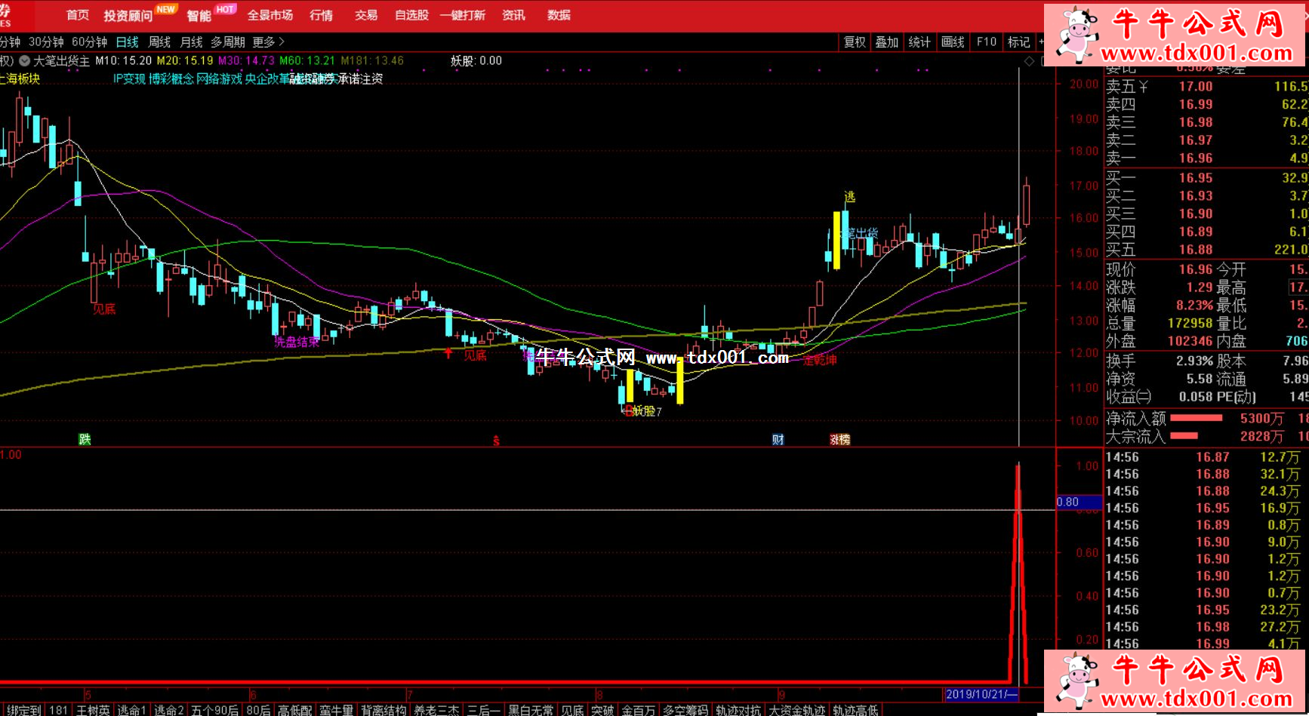Select the 突破 indicator tab
The height and width of the screenshot is (716, 1309).
coord(602,710)
